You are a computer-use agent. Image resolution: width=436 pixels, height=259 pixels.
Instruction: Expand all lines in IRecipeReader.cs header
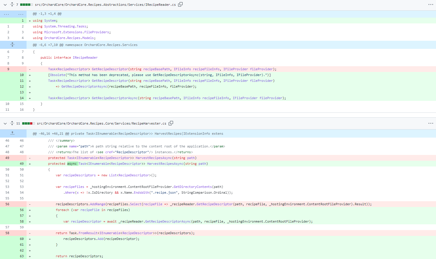tap(12, 4)
